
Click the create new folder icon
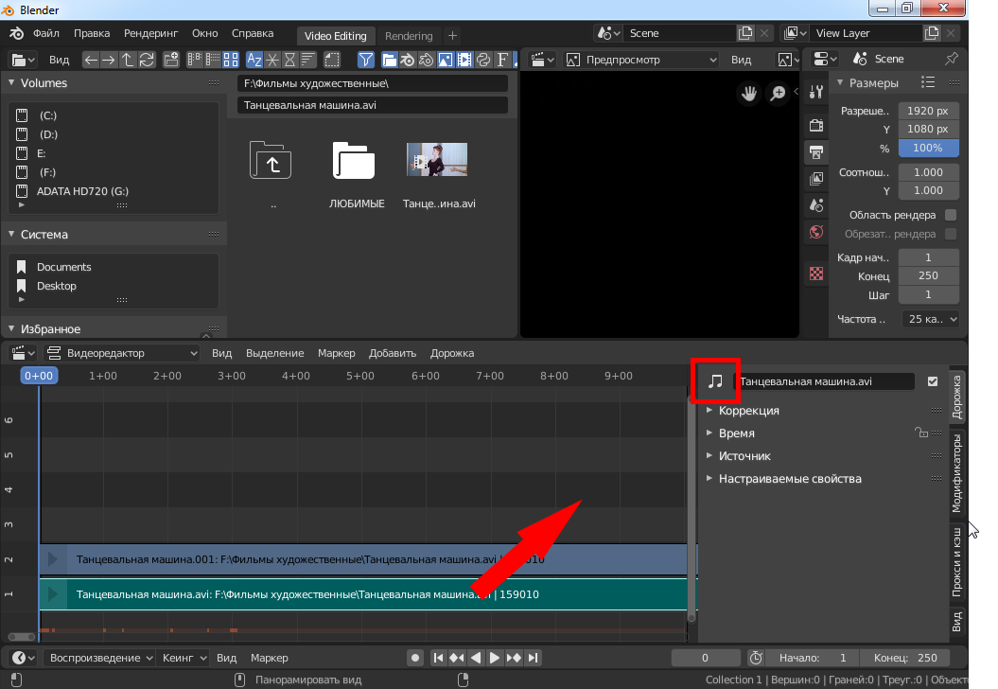pos(171,60)
